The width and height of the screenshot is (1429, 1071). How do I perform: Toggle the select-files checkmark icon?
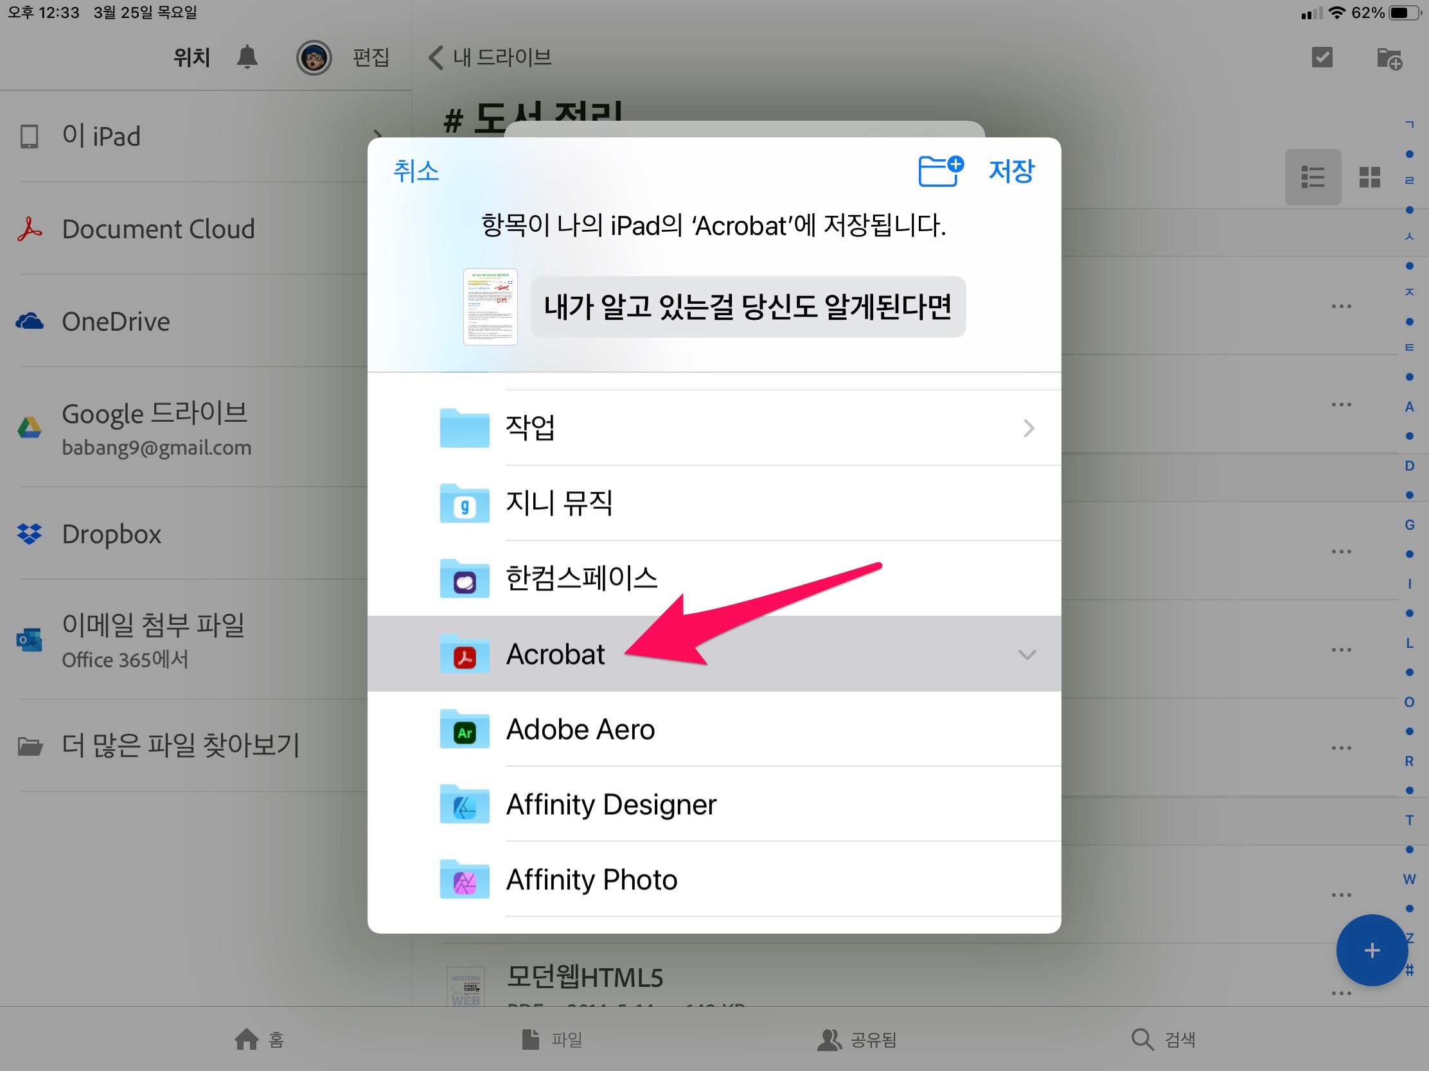1322,57
